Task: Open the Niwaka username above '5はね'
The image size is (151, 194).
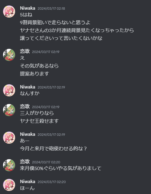Action: tap(28, 8)
